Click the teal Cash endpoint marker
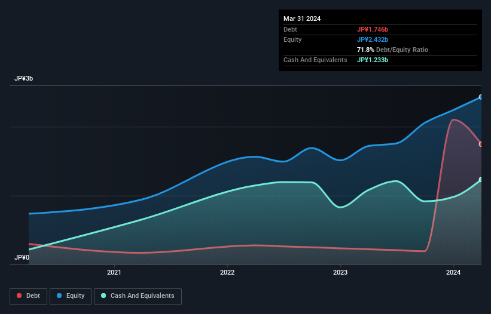This screenshot has width=491, height=314. [x=481, y=180]
